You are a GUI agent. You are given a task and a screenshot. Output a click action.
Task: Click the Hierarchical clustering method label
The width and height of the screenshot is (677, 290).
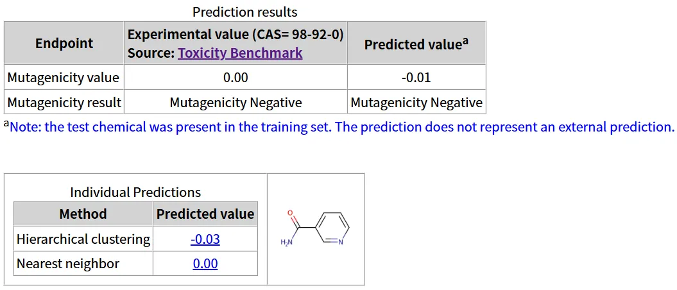tap(83, 239)
